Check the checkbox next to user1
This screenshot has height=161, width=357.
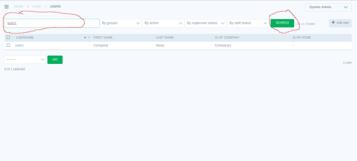(x=8, y=45)
